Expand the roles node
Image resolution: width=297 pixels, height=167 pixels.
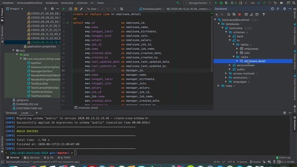tap(219, 86)
